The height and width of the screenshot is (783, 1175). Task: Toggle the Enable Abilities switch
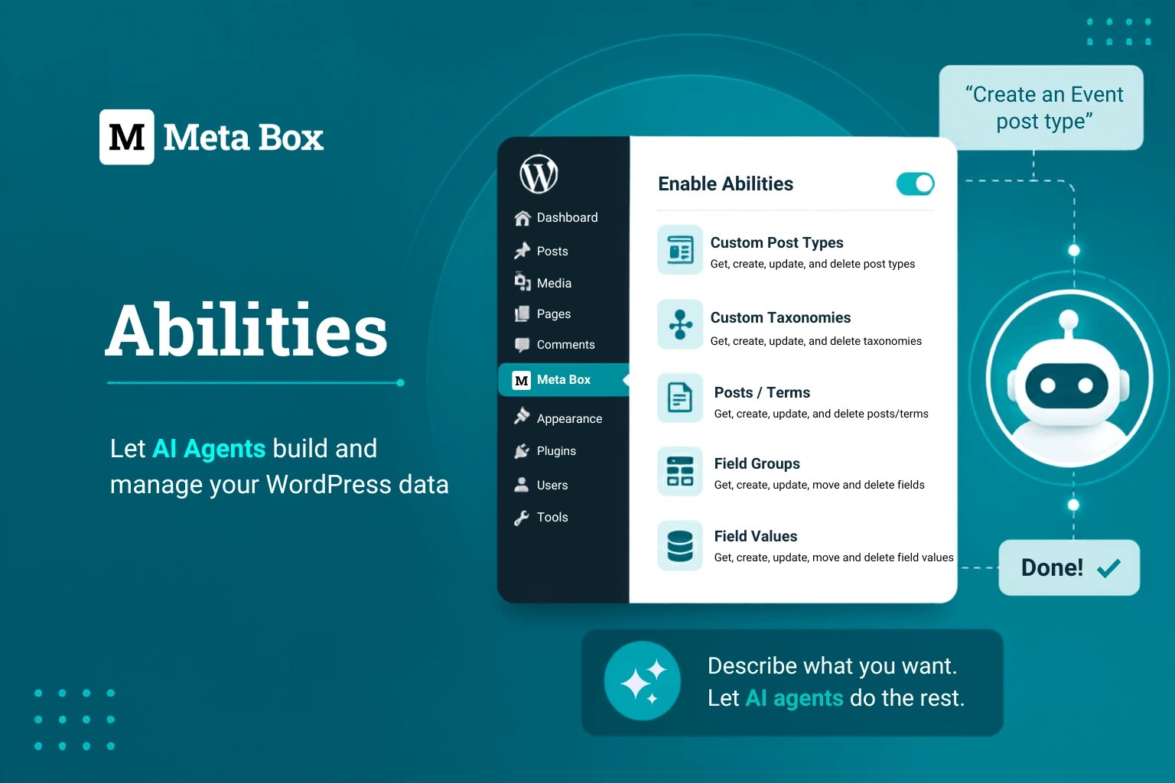click(x=916, y=184)
